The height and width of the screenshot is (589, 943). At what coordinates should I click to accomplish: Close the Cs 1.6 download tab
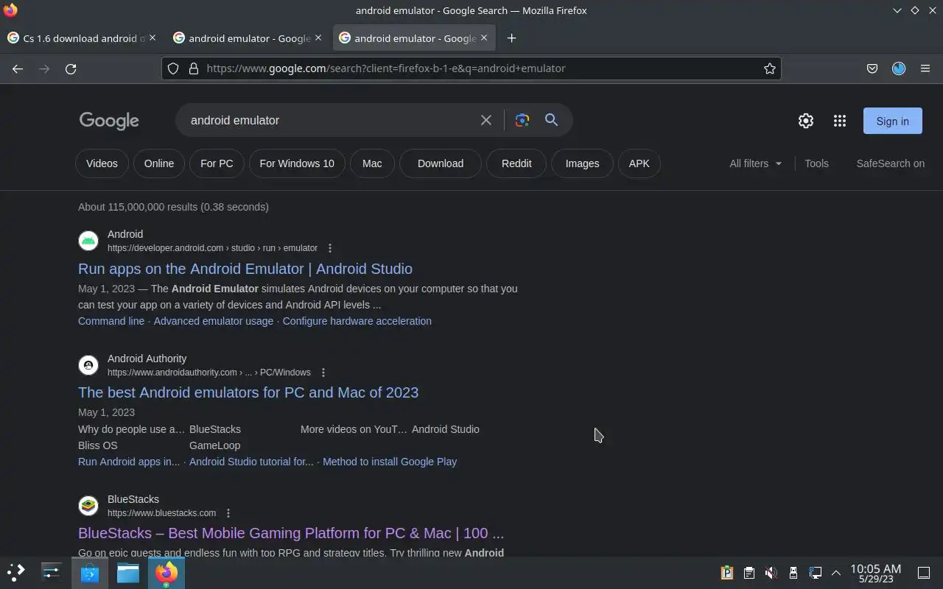coord(153,38)
